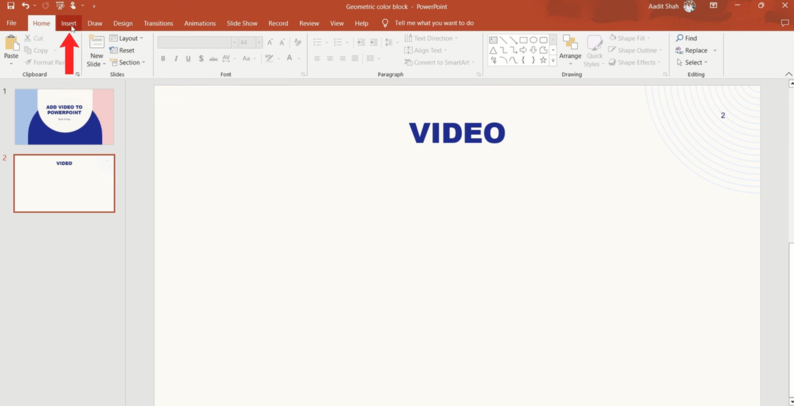Expand the Shape Outline dropdown
The height and width of the screenshot is (406, 794).
(661, 50)
